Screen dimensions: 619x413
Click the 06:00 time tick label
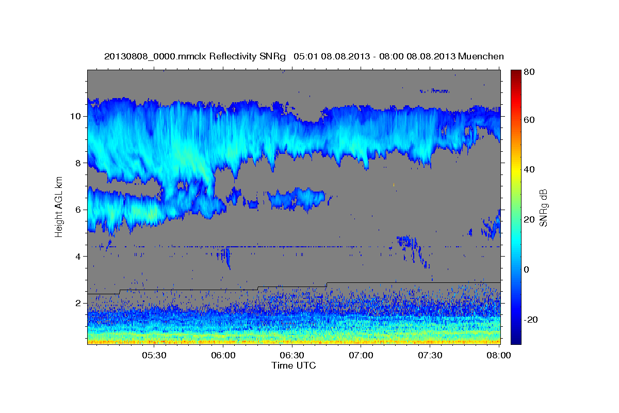coord(223,356)
